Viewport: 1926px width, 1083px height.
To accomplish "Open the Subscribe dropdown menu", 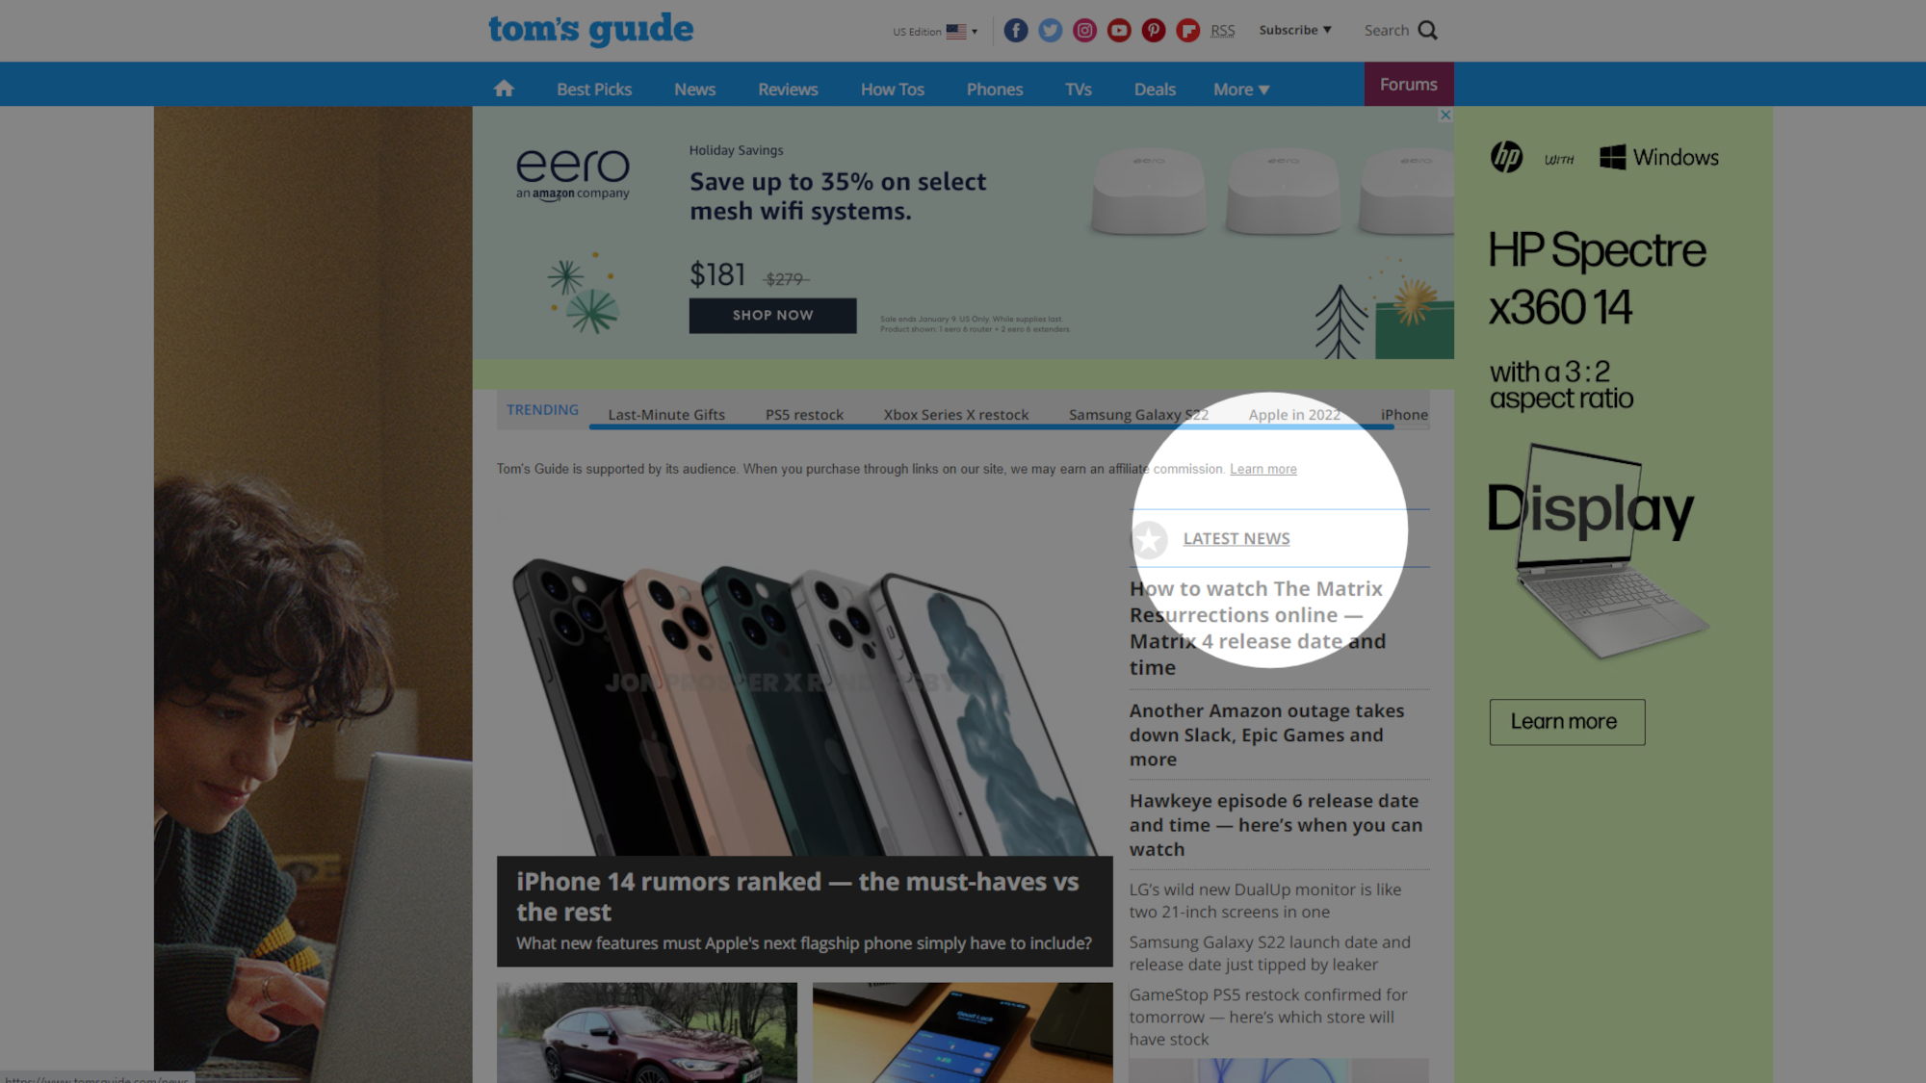I will click(1293, 29).
